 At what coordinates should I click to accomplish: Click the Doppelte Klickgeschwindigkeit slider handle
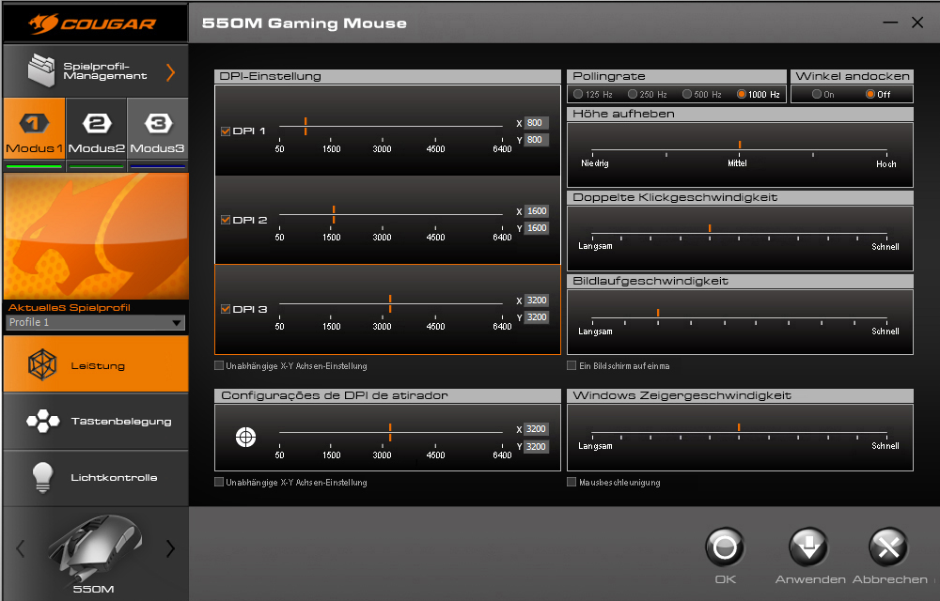(710, 228)
